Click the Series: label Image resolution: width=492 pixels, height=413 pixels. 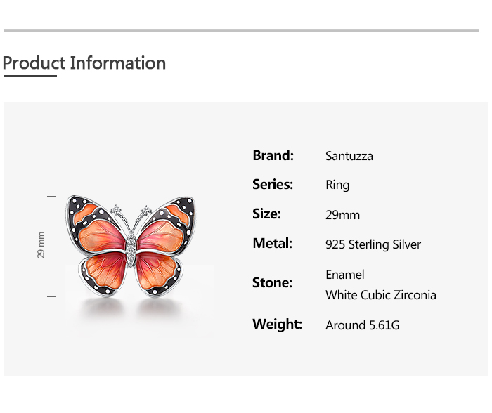point(273,185)
